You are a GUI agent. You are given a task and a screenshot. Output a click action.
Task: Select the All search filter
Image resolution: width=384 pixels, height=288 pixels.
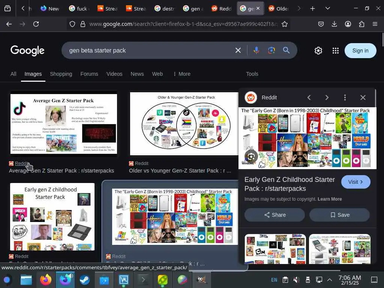[13, 74]
